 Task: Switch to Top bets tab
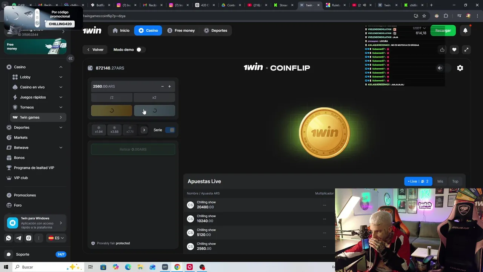455,181
